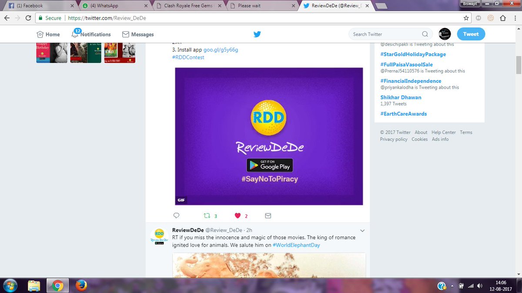Screen dimensions: 522x293
Task: Show hidden system tray icons
Action: [x=452, y=286]
